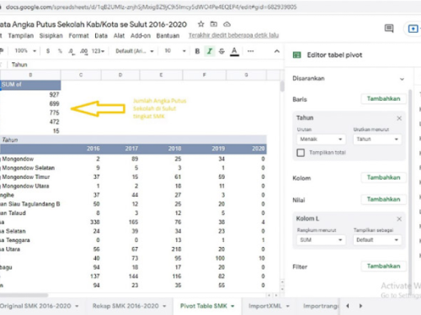Viewport: 421px width, 315px height.
Task: Open the 123 number format menu
Action: [98, 51]
